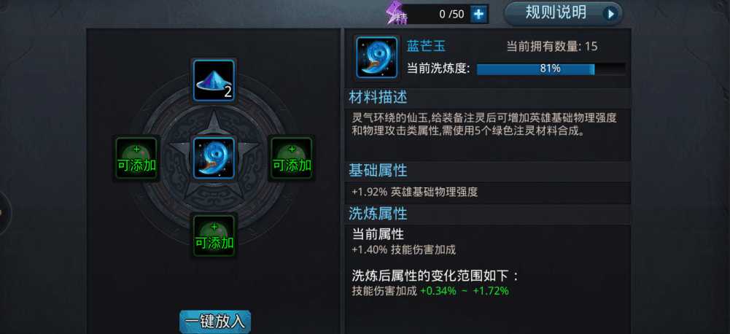
Task: Click the 蓝芒玉 item name
Action: (x=426, y=46)
